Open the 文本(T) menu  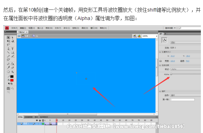coord(58,28)
